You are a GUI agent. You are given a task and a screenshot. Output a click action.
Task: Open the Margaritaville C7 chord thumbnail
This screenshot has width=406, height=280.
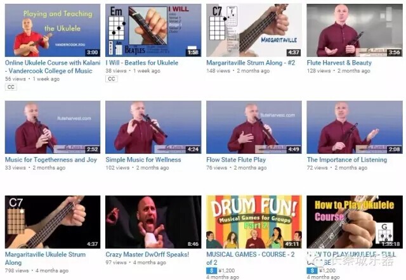pyautogui.click(x=254, y=30)
